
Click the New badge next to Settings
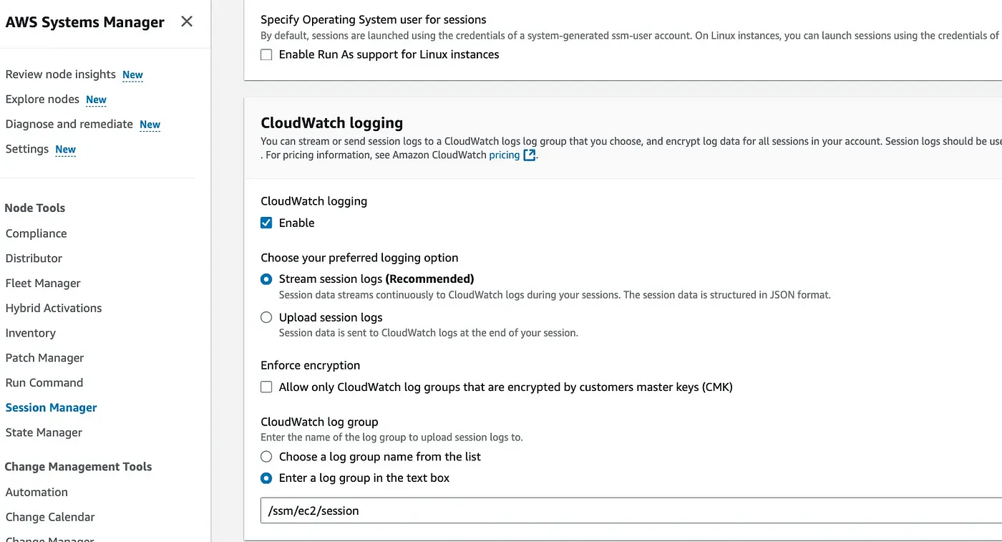click(x=65, y=150)
